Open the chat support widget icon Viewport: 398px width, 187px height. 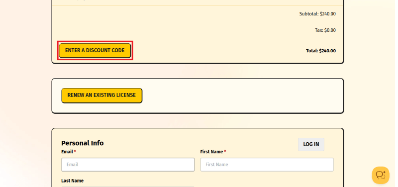pos(381,175)
